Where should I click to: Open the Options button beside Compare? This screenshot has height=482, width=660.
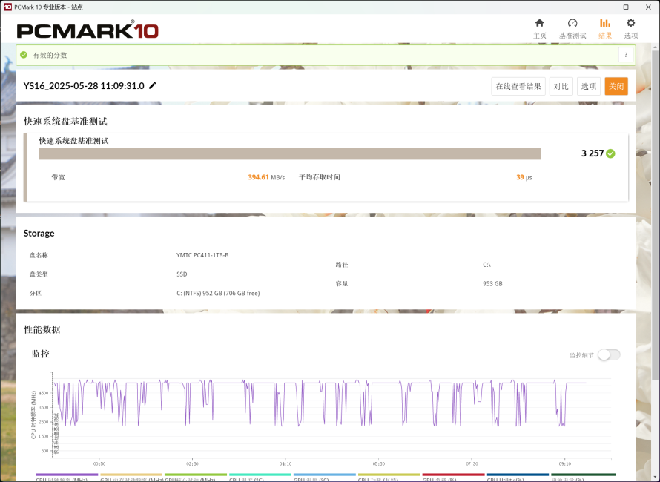[588, 85]
